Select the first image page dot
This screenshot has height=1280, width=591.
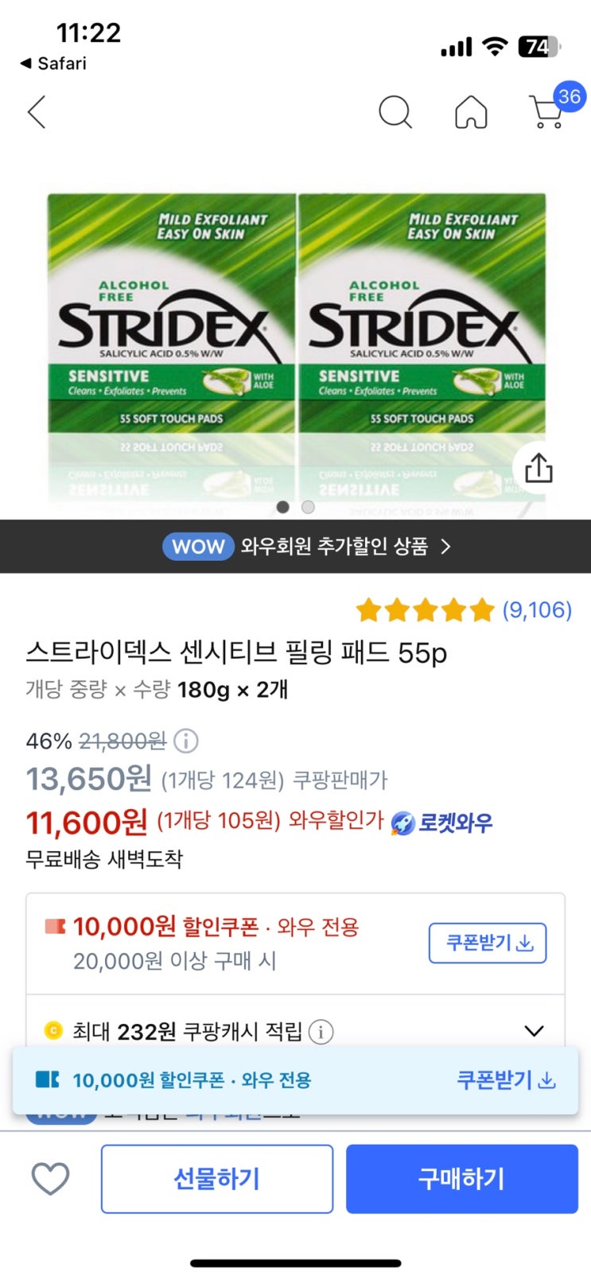point(282,507)
